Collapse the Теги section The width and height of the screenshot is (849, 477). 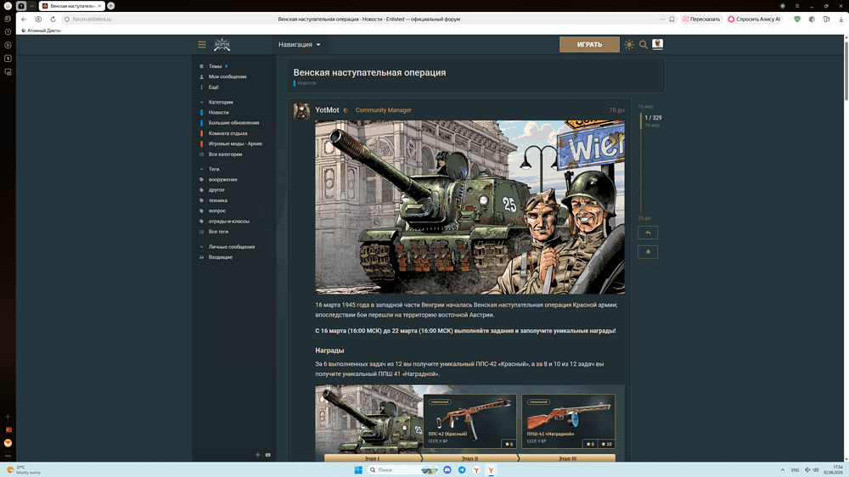(214, 169)
